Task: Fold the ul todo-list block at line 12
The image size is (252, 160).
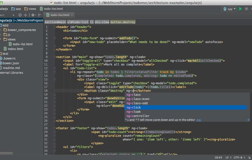Action: (55, 68)
